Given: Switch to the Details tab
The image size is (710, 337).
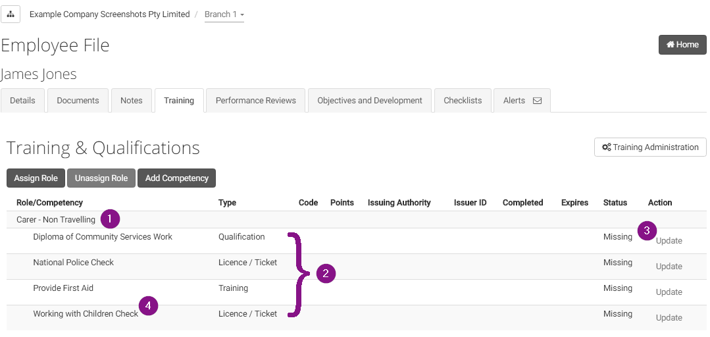Looking at the screenshot, I should click(22, 101).
